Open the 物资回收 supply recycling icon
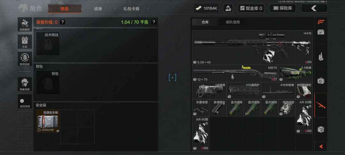This screenshot has height=155, width=345. point(25,59)
